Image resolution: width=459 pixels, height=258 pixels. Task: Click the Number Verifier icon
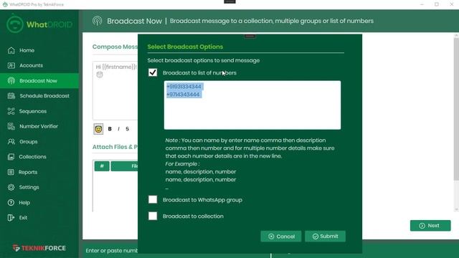pos(11,126)
